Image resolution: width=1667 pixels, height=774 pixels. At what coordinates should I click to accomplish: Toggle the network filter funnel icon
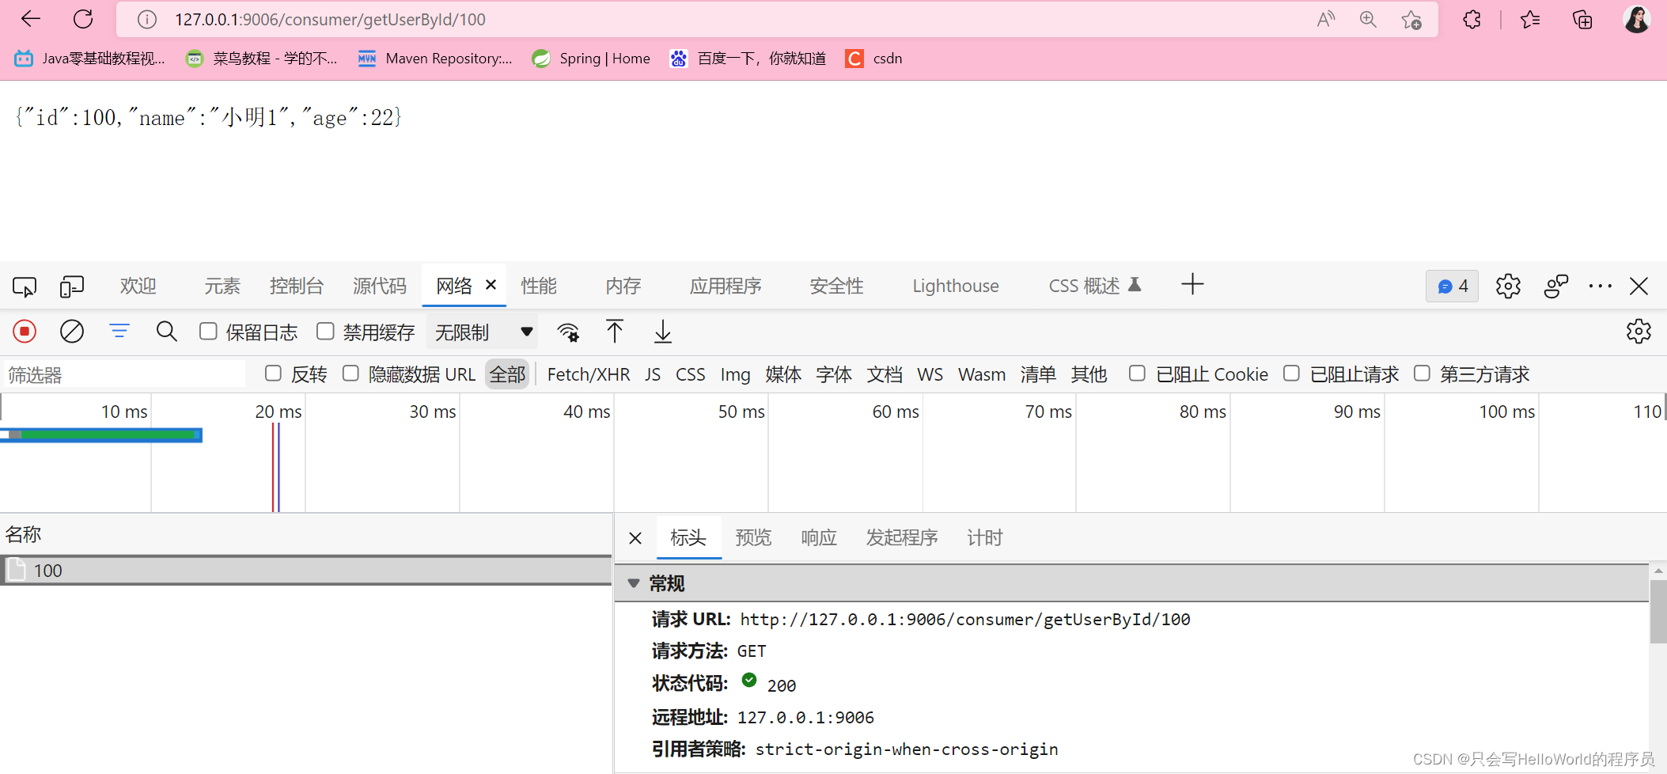click(x=119, y=332)
